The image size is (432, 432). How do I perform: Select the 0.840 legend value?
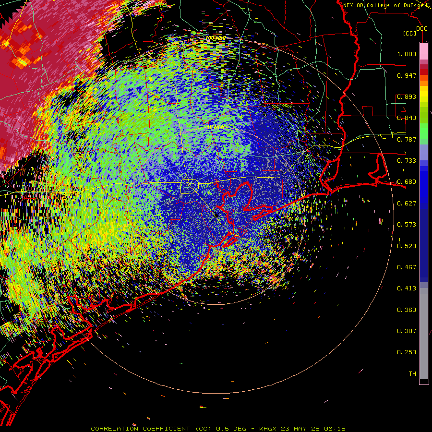(x=407, y=118)
